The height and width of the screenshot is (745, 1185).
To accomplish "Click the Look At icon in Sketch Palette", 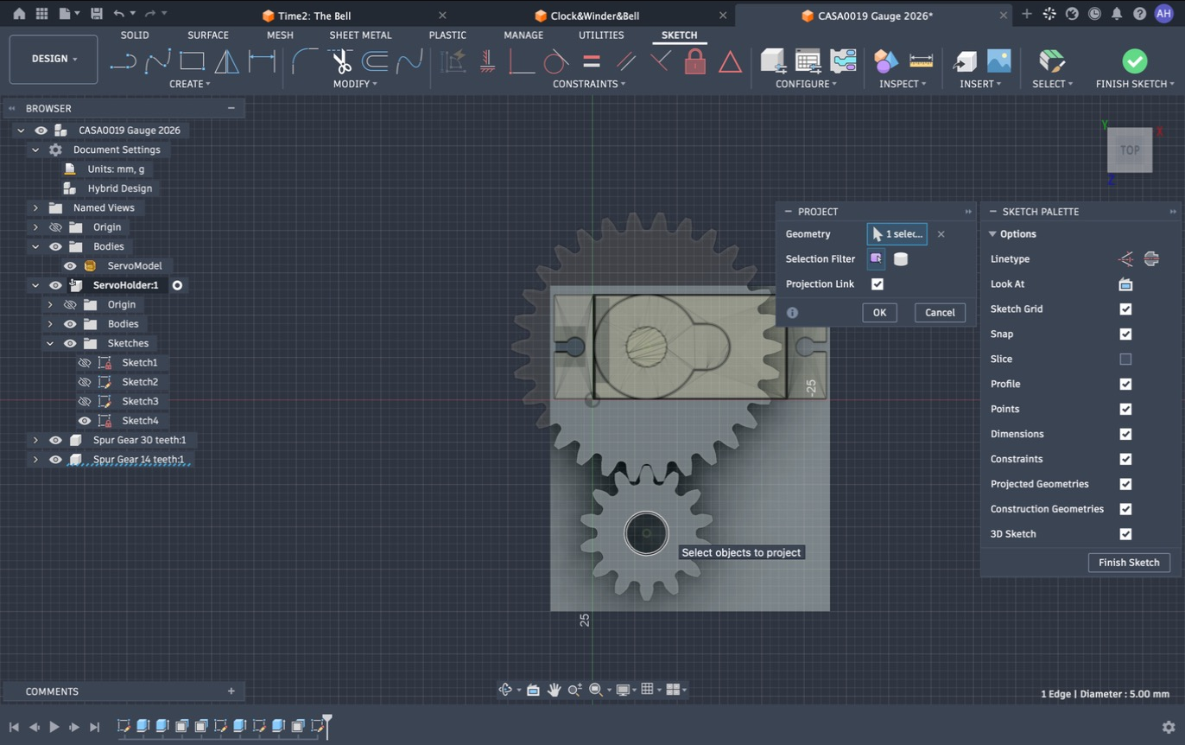I will pos(1125,283).
